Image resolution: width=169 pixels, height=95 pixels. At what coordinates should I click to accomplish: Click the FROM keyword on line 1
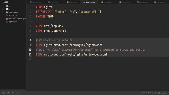pyautogui.click(x=39, y=7)
